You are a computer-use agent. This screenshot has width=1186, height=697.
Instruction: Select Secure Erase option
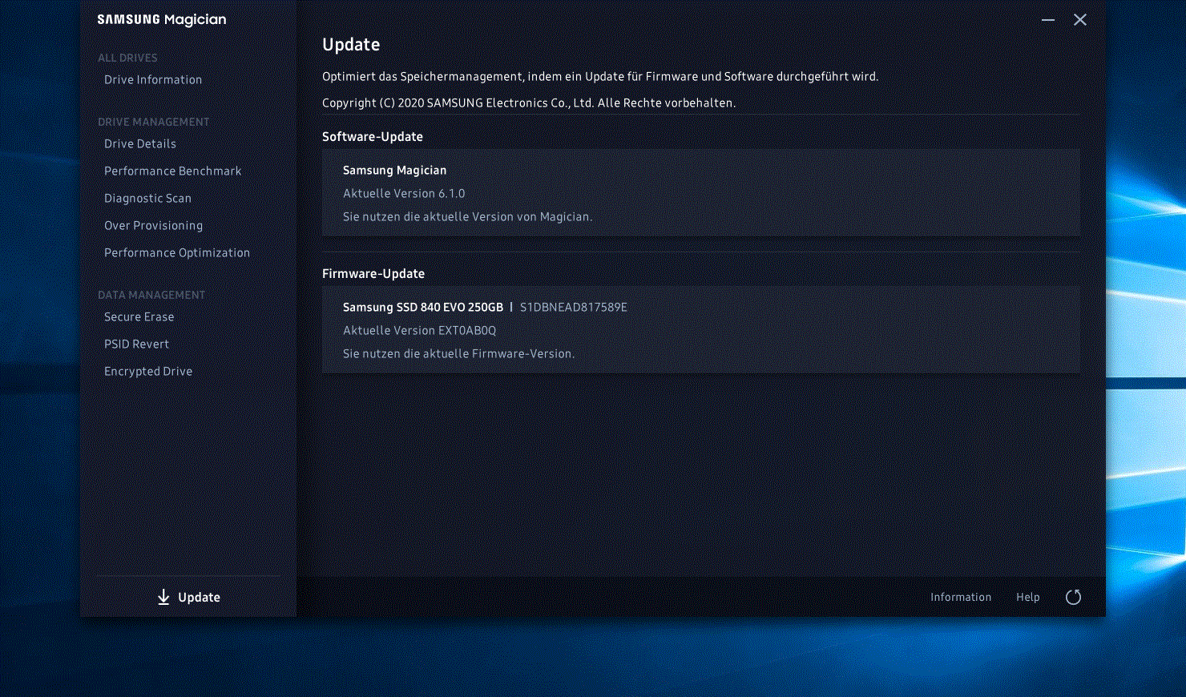coord(139,317)
